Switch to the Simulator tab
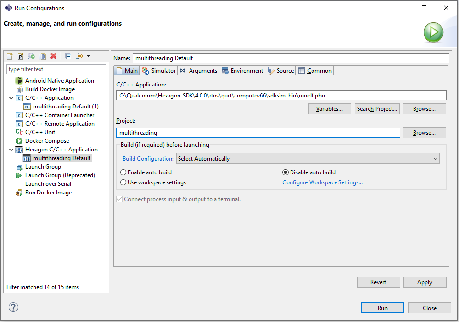This screenshot has height=322, width=459. [x=158, y=70]
